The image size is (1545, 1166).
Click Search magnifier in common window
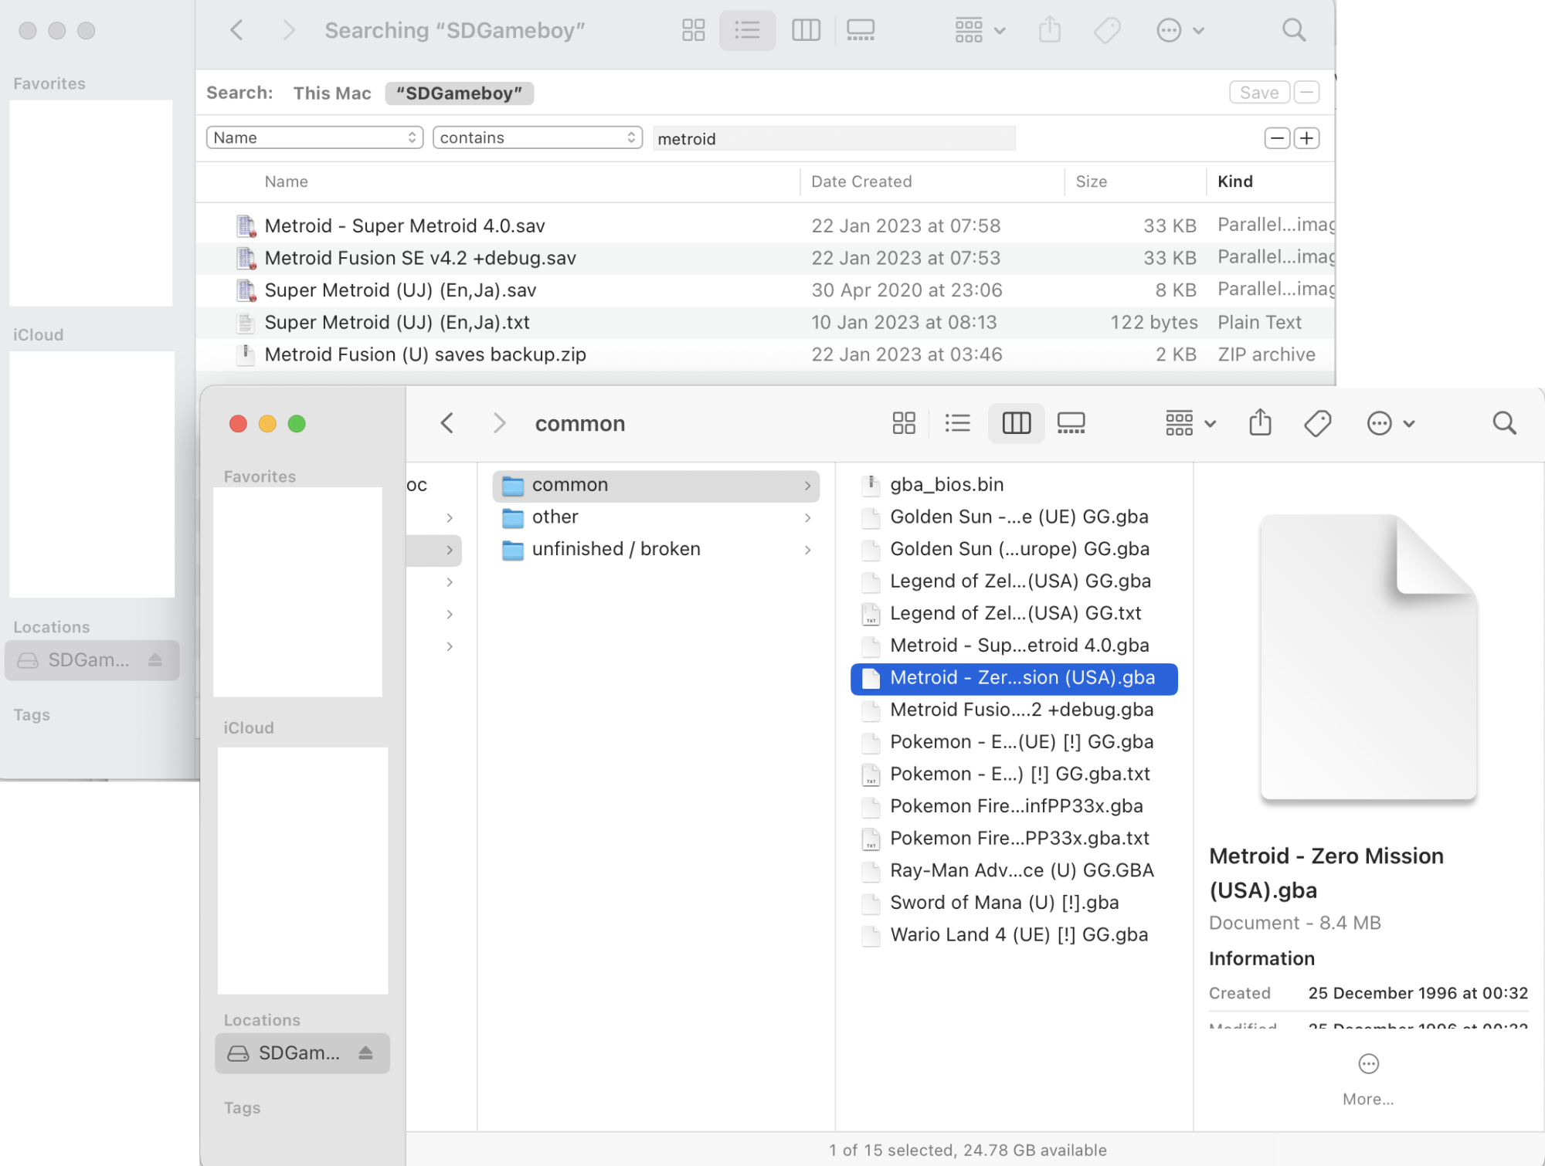(1504, 423)
